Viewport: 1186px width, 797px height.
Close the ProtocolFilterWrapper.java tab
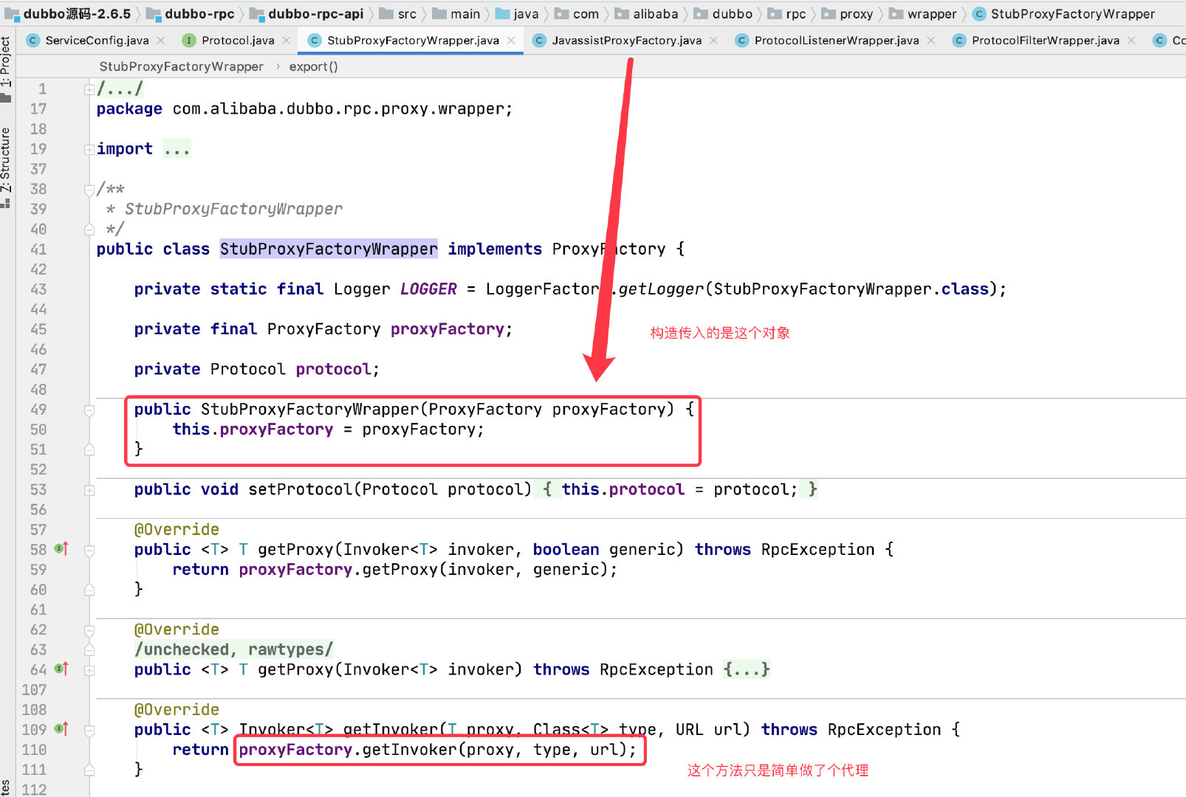pyautogui.click(x=1131, y=41)
